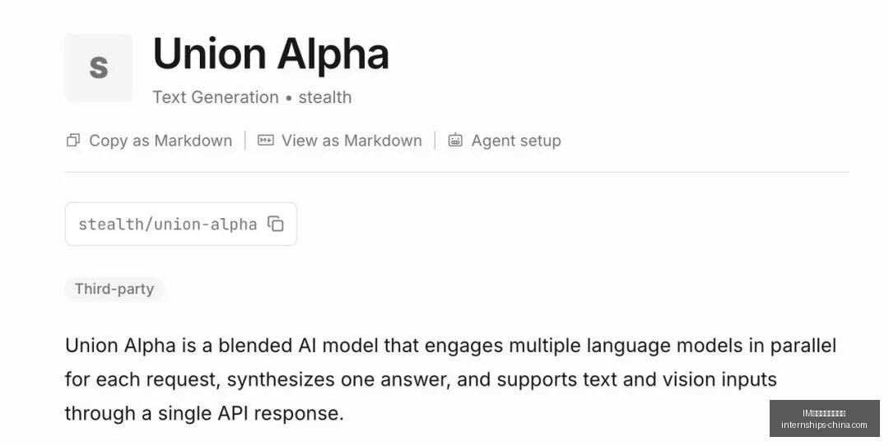Open the 'Agent setup' text label
Image resolution: width=889 pixels, height=446 pixels.
click(x=516, y=141)
